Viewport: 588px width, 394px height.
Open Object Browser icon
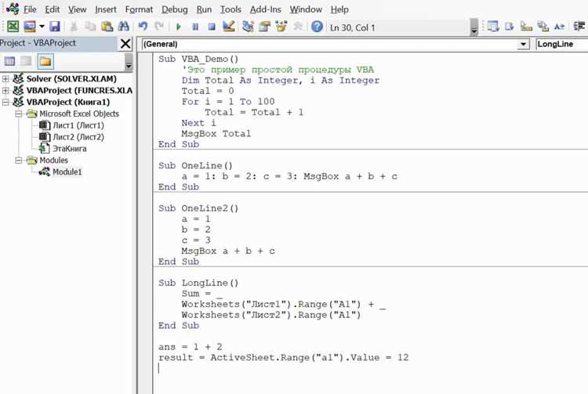[281, 27]
